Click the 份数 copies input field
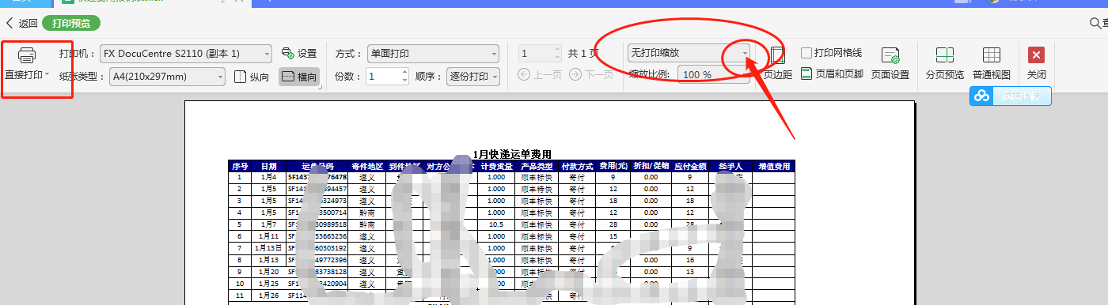 point(381,77)
